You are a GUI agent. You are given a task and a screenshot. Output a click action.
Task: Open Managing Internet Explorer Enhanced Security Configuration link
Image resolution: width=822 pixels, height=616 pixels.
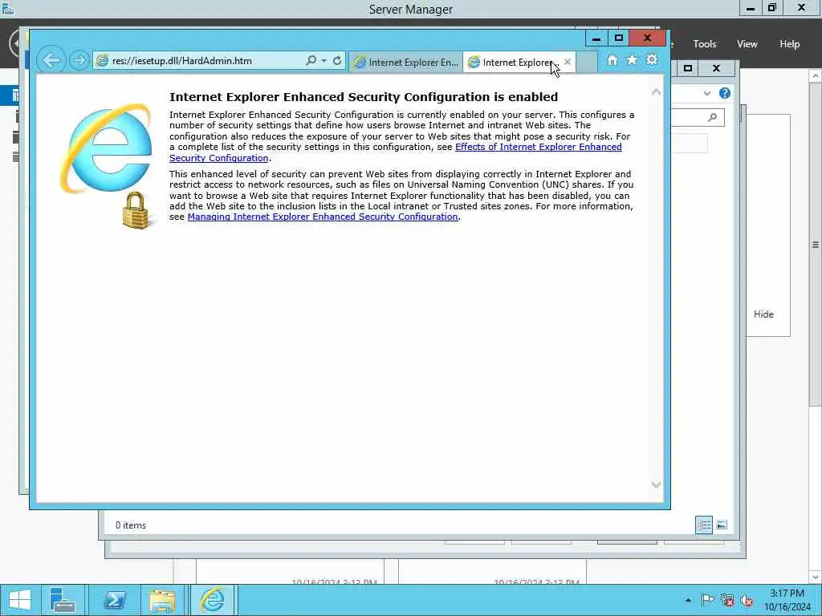[323, 217]
